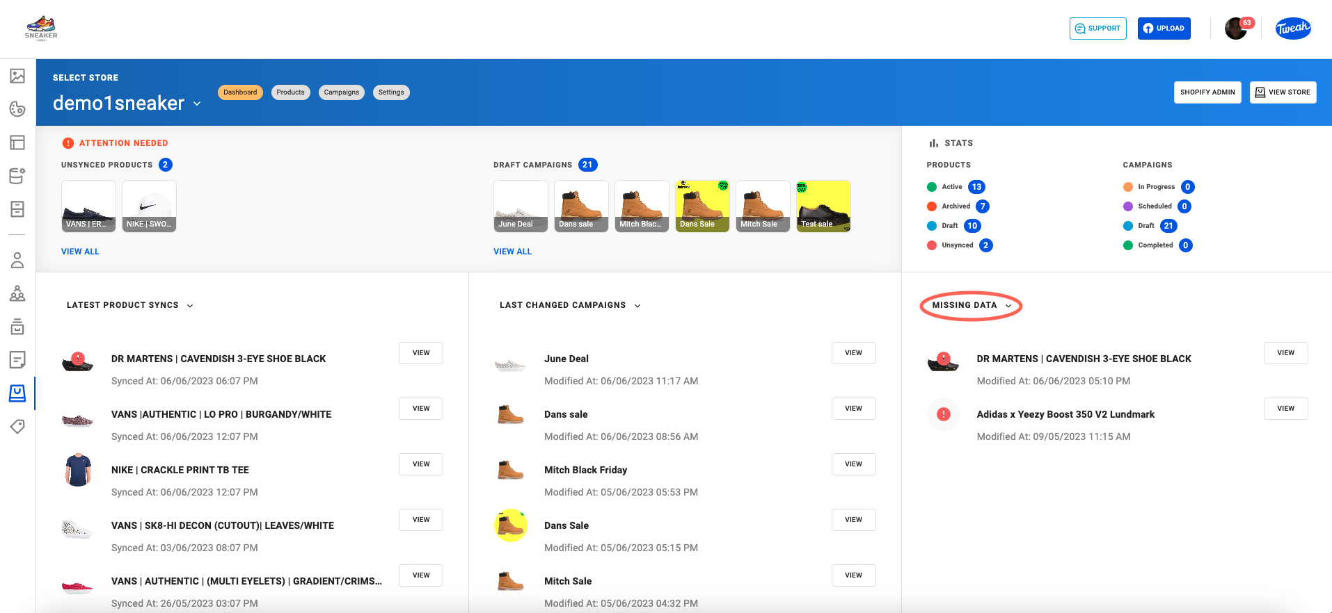Click Draft products count 10
This screenshot has height=613, width=1332.
[x=973, y=226]
